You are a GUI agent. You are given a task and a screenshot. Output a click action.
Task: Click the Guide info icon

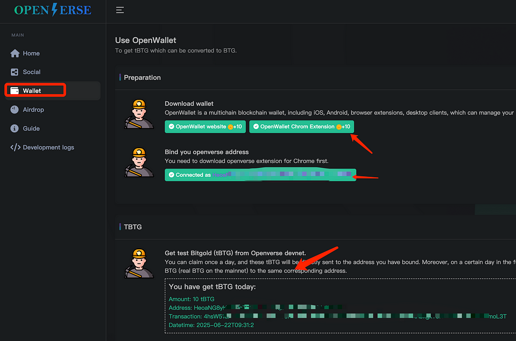point(15,128)
